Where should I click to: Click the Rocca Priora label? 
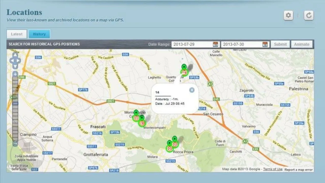coord(183,152)
